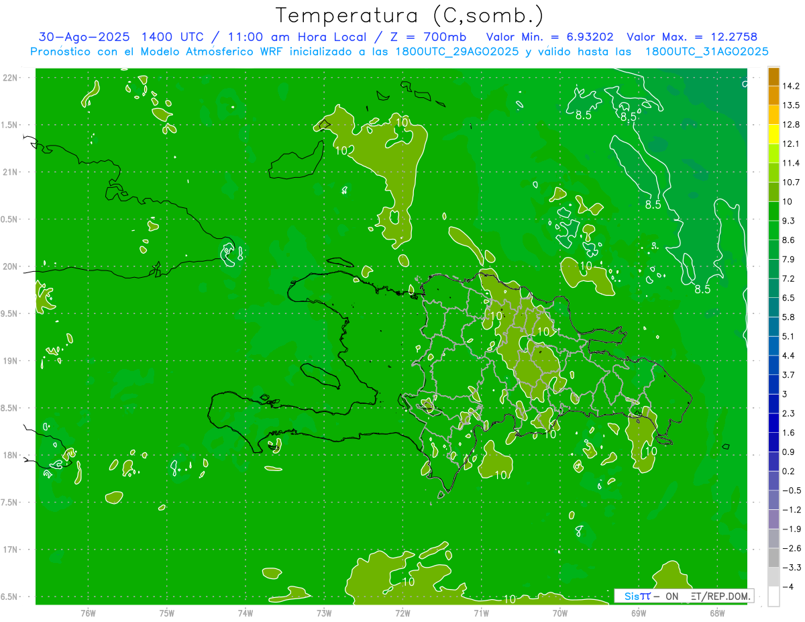The height and width of the screenshot is (622, 805).
Task: Select the purple swatch between -1.9 and -1.2
Action: tap(773, 519)
